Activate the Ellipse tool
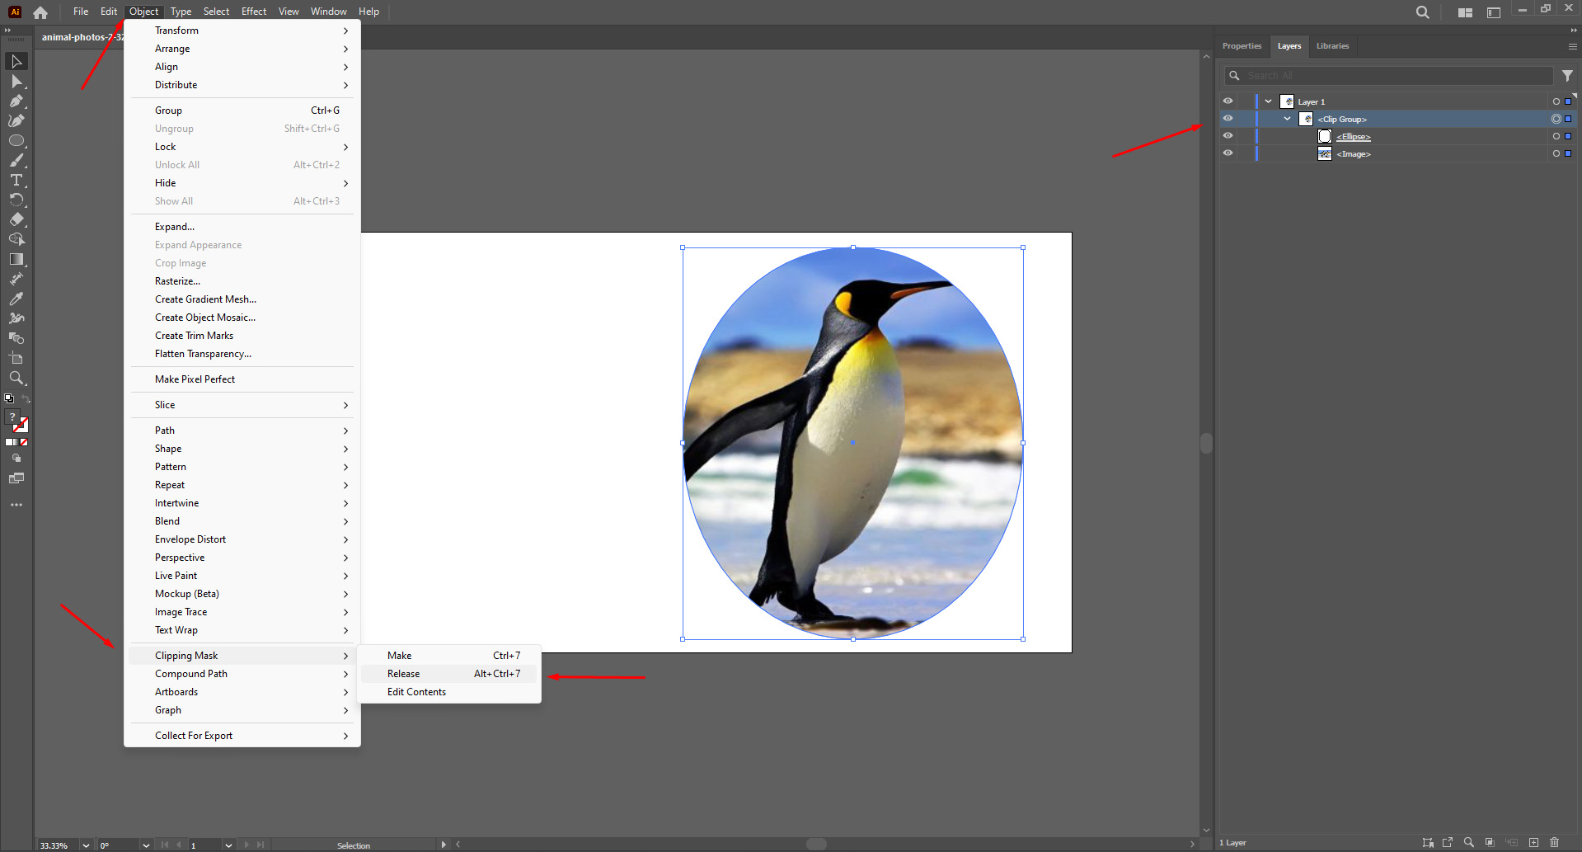This screenshot has width=1582, height=852. pyautogui.click(x=16, y=140)
